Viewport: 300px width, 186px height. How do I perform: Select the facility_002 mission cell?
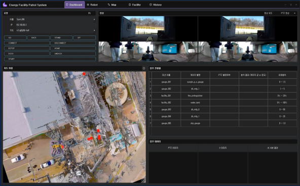tap(166, 103)
